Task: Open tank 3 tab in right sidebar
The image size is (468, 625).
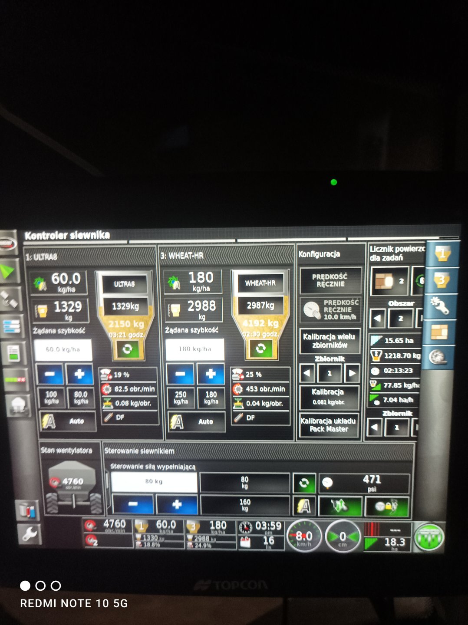Action: click(x=442, y=280)
